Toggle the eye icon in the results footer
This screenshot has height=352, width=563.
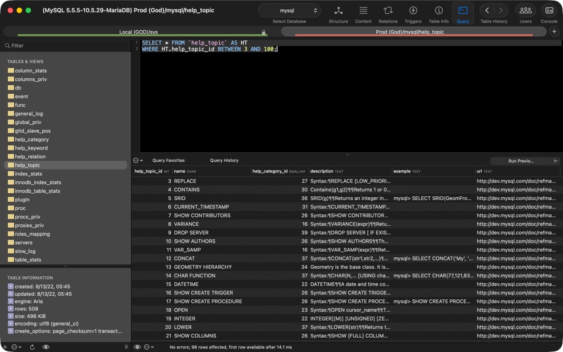pyautogui.click(x=136, y=347)
